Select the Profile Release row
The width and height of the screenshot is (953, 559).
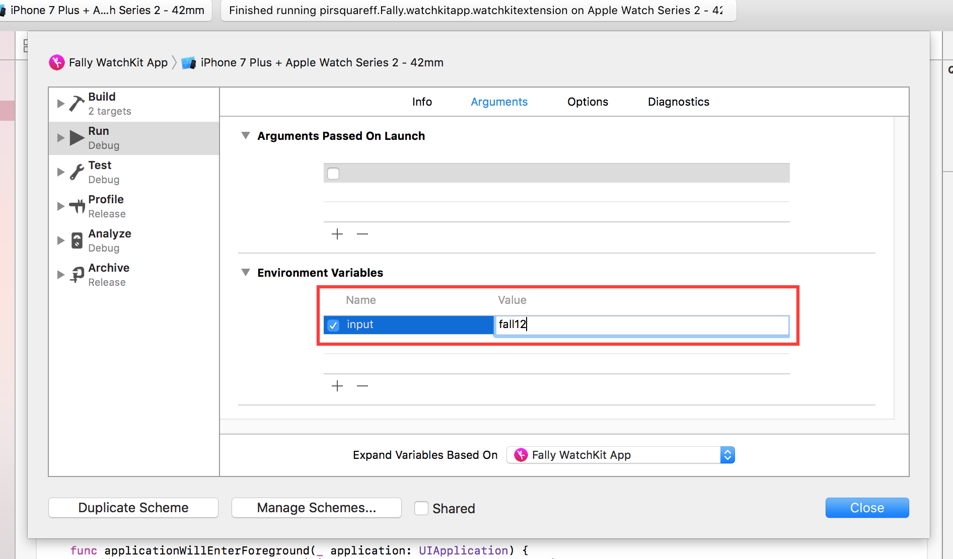pyautogui.click(x=134, y=206)
